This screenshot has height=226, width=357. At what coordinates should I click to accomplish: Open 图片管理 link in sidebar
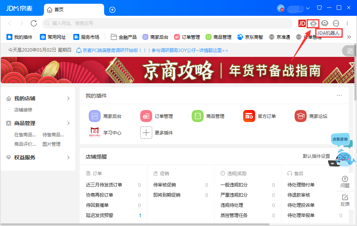click(x=51, y=144)
